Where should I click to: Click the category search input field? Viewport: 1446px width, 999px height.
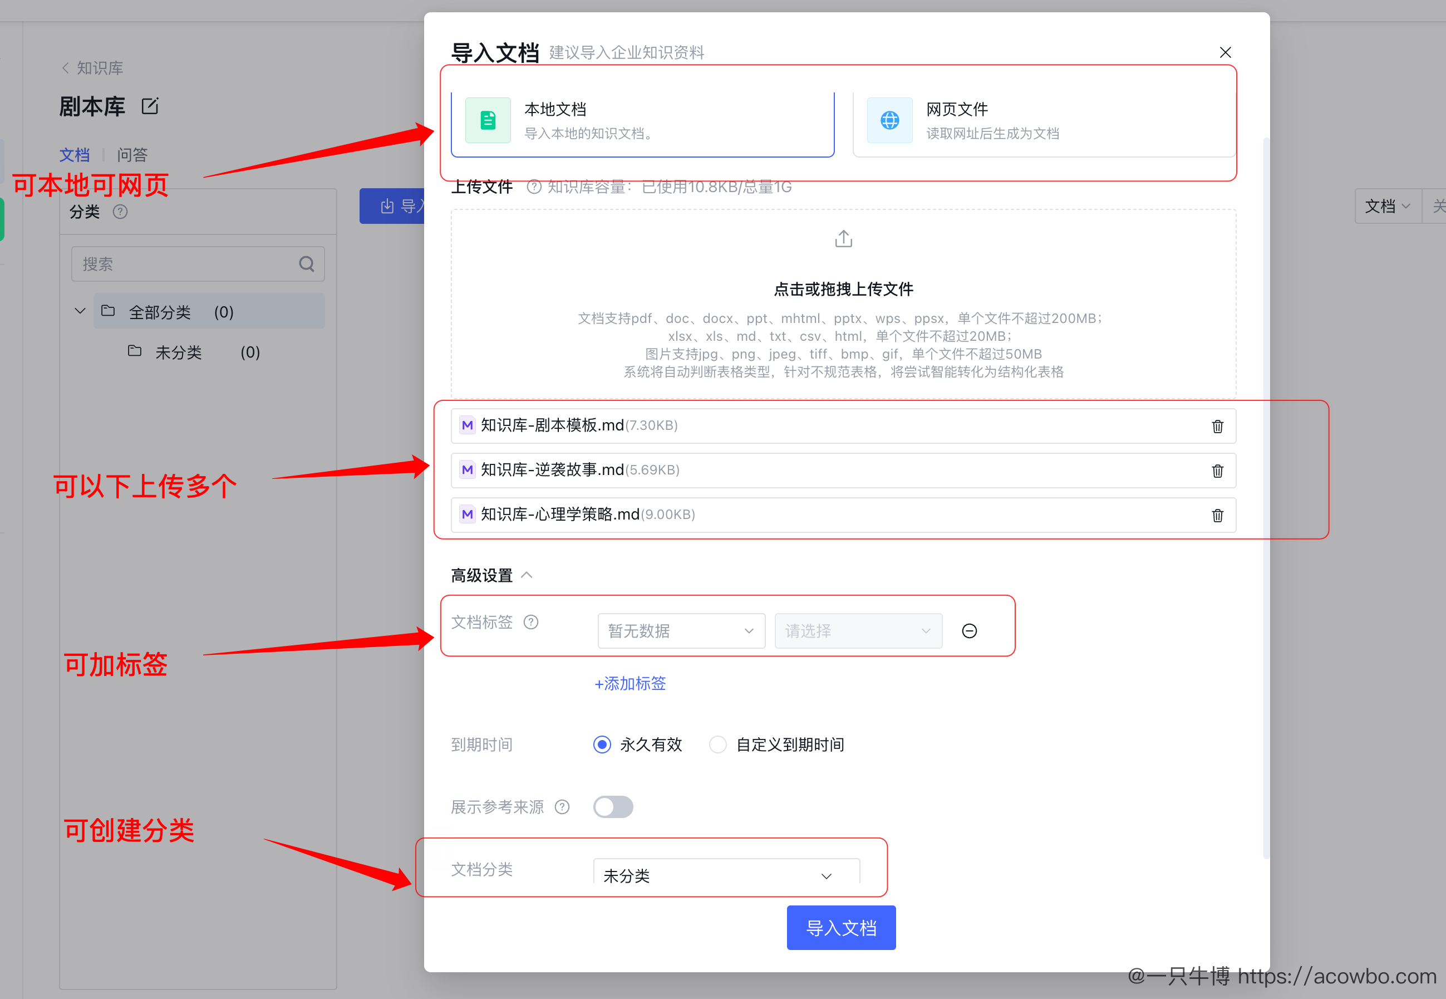tap(188, 263)
